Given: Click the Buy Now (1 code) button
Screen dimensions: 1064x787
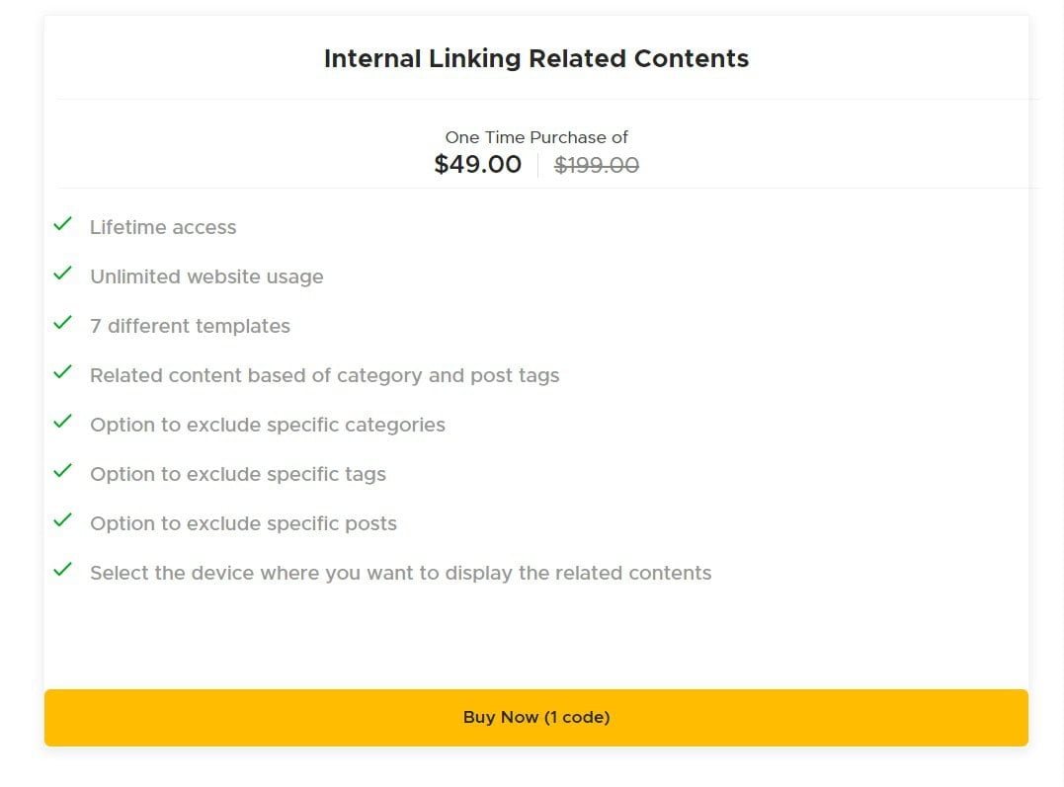Looking at the screenshot, I should click(x=535, y=718).
